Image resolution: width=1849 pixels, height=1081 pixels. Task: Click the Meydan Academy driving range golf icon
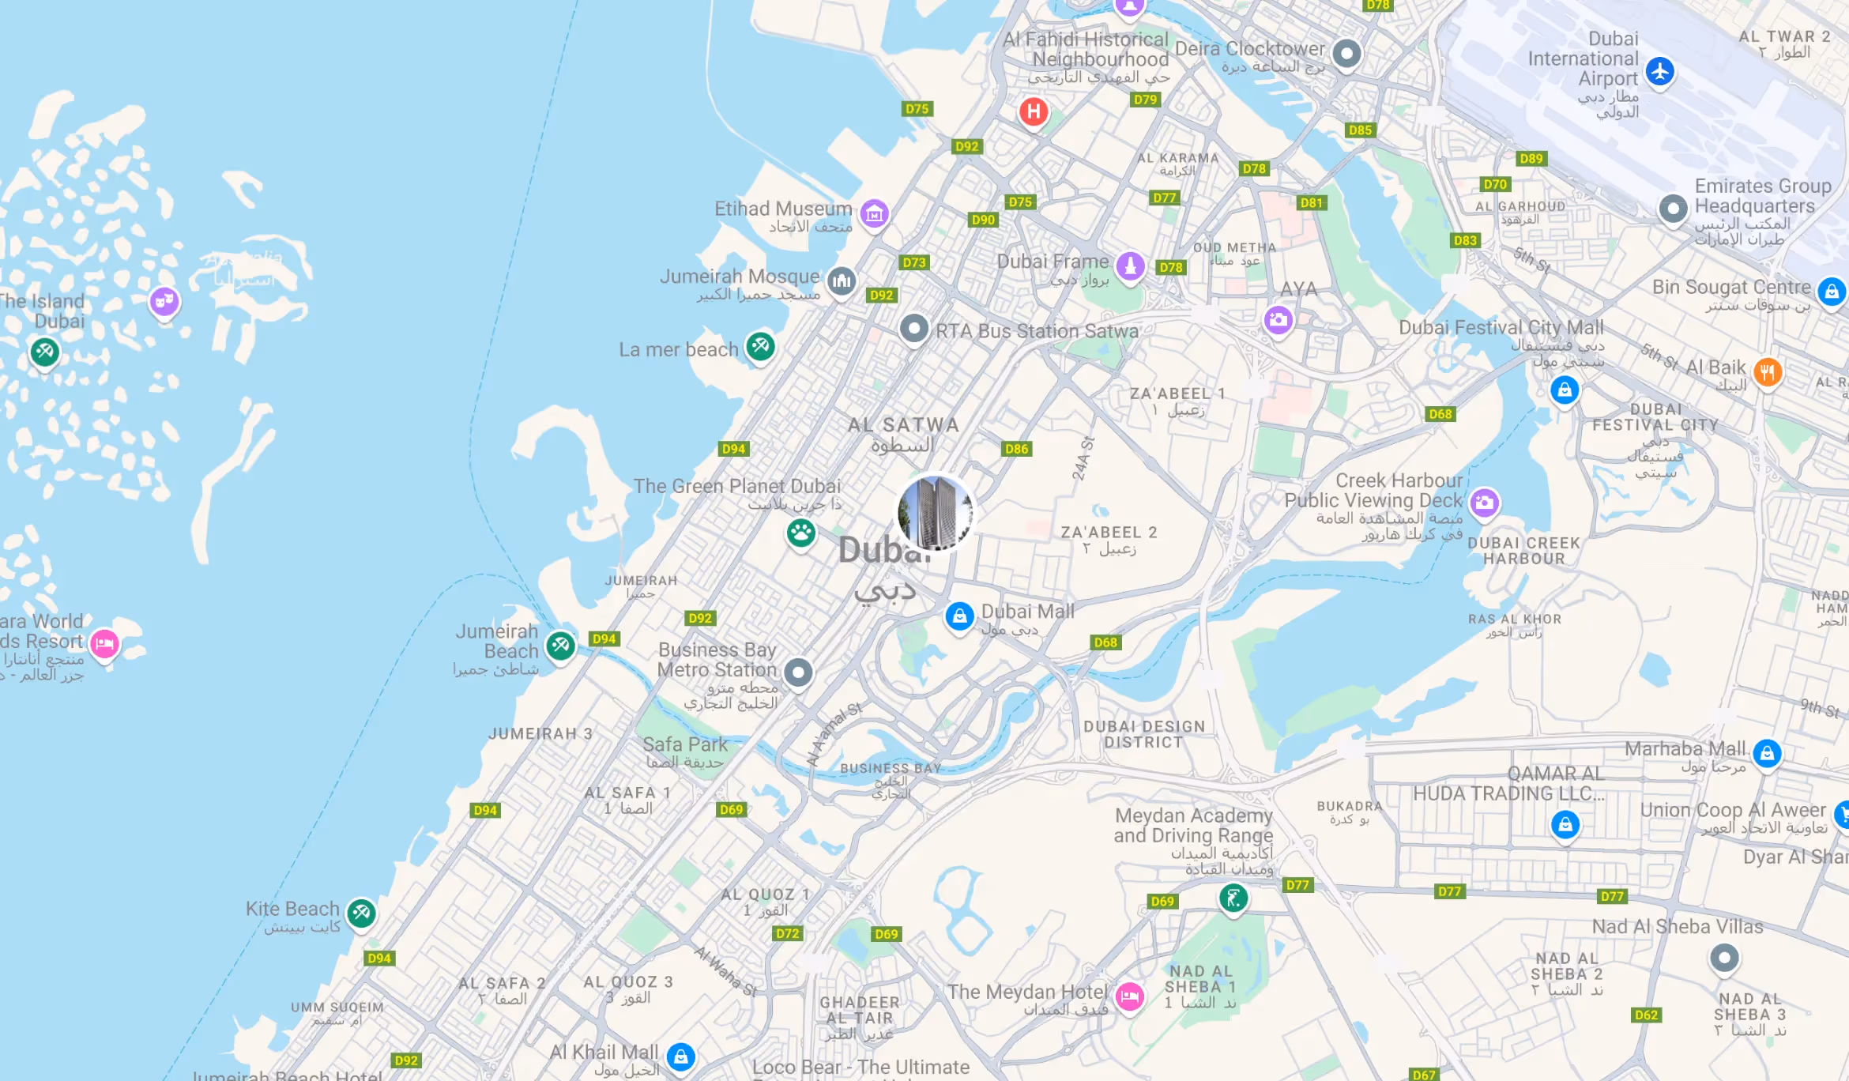click(1233, 898)
